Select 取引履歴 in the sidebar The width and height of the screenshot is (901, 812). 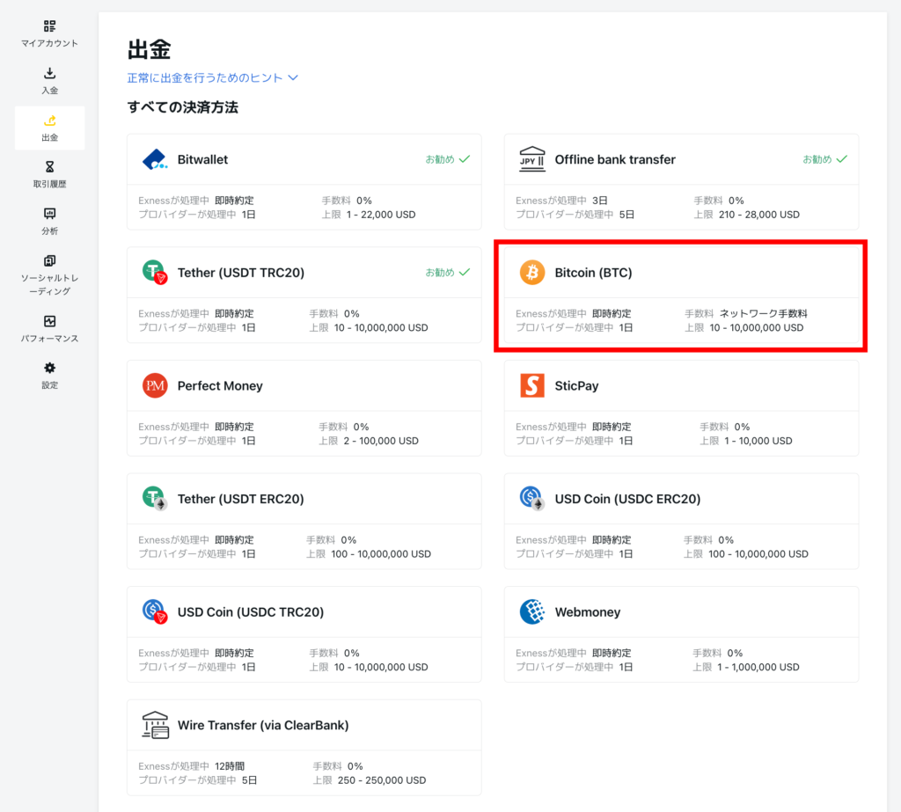(49, 174)
